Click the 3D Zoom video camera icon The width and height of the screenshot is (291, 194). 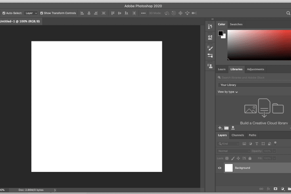(194, 13)
